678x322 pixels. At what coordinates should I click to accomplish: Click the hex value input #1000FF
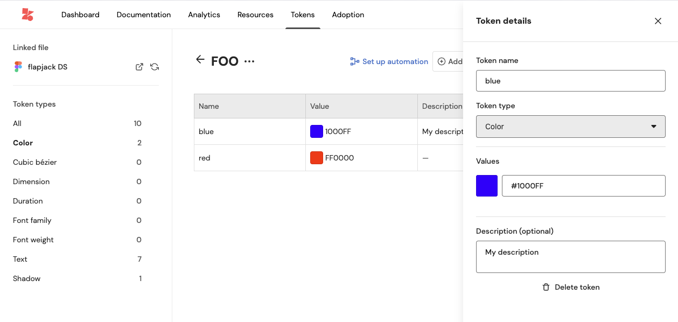(x=583, y=186)
